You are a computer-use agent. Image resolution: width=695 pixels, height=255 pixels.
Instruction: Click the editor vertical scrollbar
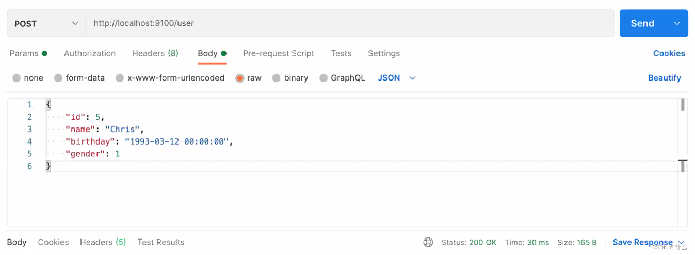(683, 105)
